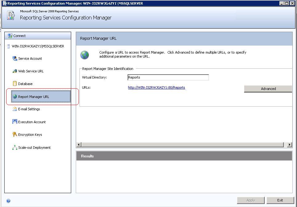Open E-mail Settings
This screenshot has width=297, height=207.
[29, 109]
